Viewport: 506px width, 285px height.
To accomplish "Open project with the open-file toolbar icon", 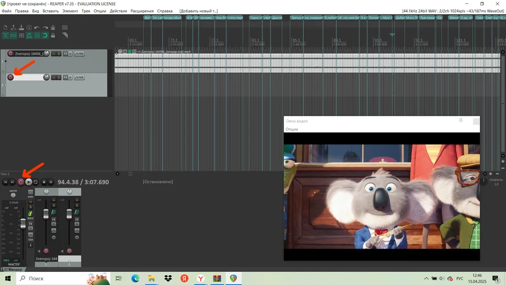I will 14,27.
